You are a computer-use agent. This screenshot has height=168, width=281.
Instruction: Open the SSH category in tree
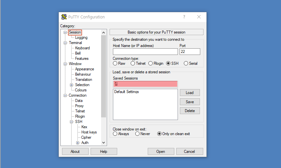79,122
